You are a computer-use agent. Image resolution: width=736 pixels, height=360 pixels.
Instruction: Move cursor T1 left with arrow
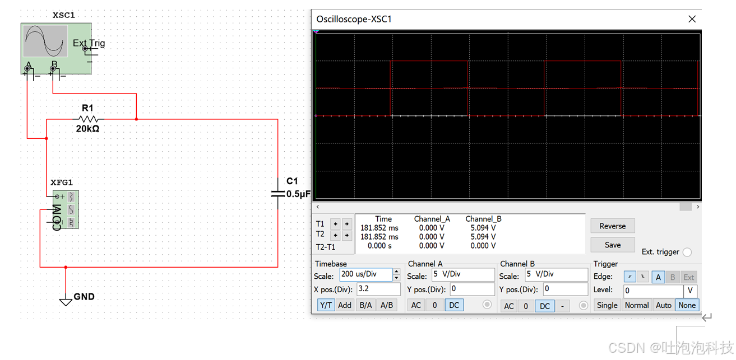[x=335, y=223]
